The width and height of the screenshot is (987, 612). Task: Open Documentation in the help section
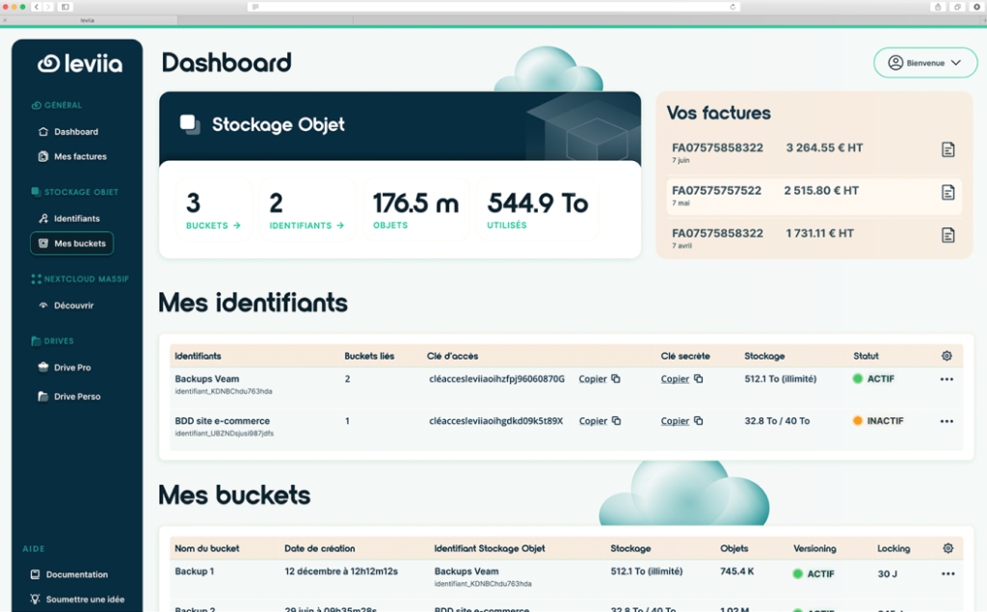click(76, 574)
